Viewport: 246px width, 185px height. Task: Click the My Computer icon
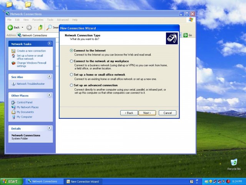13,117
